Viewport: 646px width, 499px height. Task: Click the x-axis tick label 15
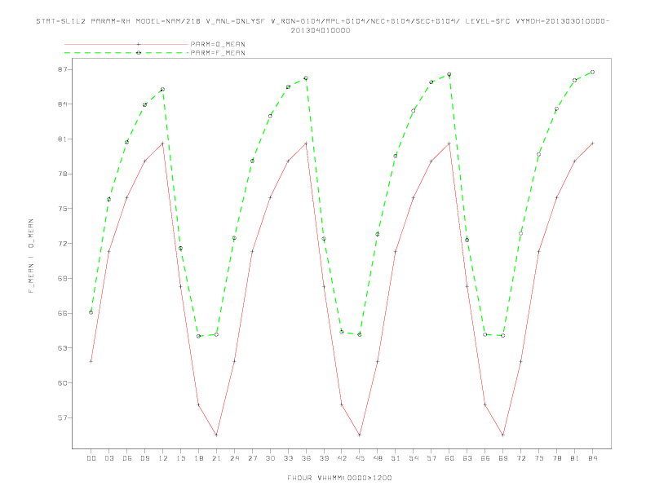click(180, 458)
